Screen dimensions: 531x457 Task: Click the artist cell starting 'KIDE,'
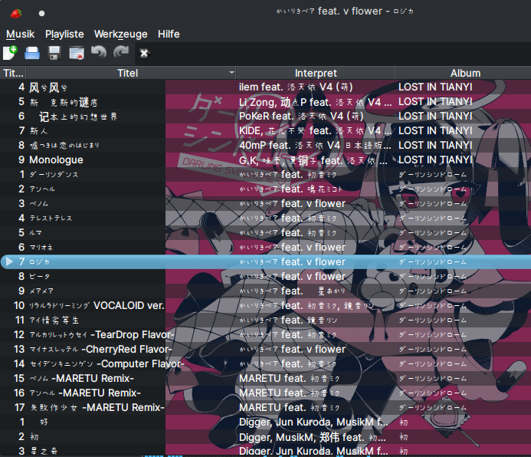tap(315, 131)
